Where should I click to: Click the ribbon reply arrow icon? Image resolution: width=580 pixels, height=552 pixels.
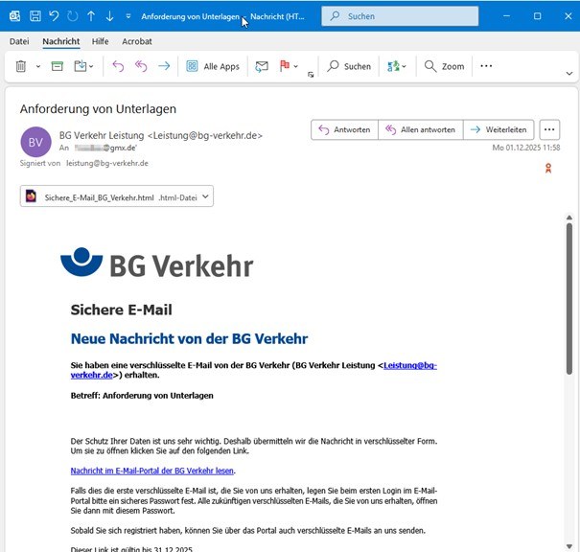[x=118, y=66]
